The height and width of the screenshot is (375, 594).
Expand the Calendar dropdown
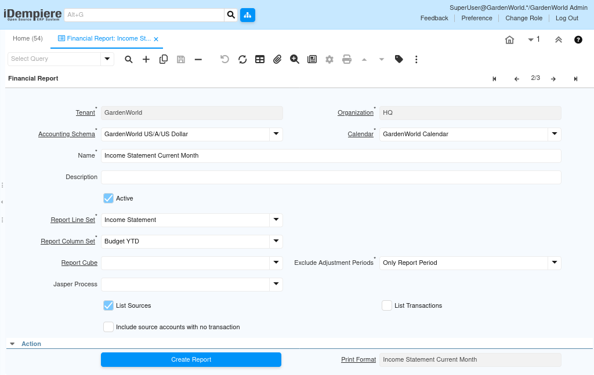click(555, 134)
